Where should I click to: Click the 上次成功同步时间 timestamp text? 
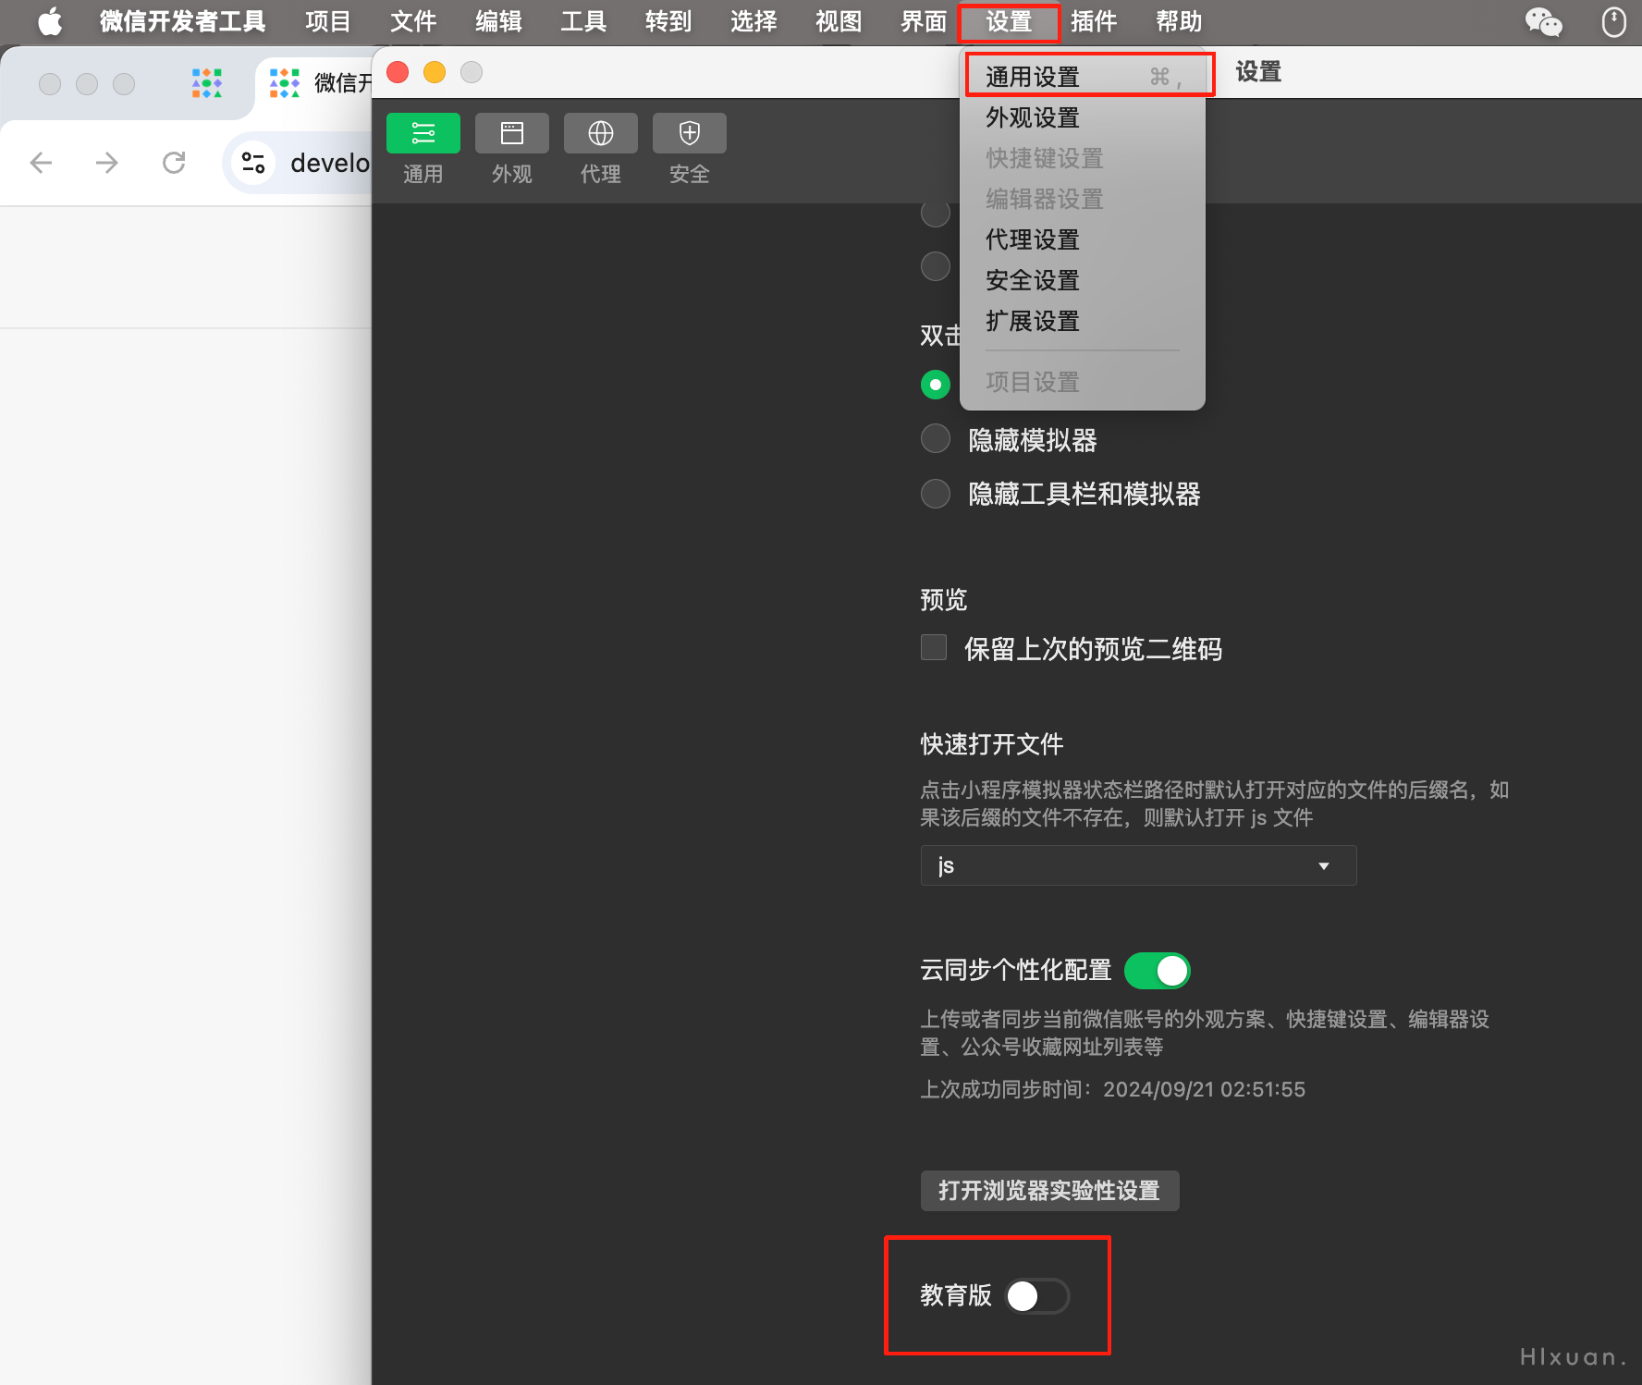[x=1112, y=1089]
